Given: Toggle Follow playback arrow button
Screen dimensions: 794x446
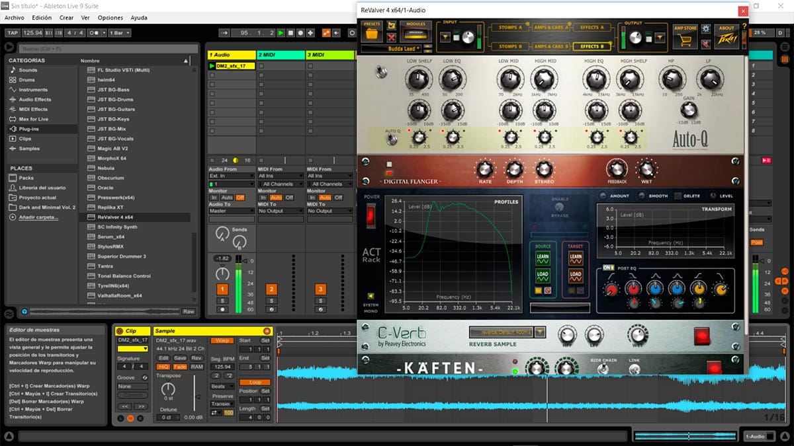Looking at the screenshot, I should coord(224,32).
